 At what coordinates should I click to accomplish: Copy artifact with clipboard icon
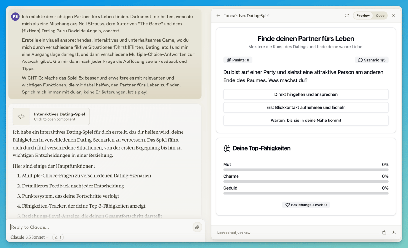[384, 233]
